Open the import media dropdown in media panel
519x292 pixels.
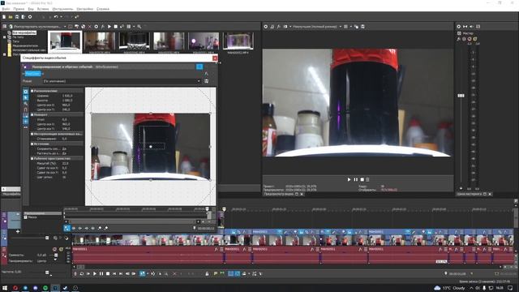[65, 27]
